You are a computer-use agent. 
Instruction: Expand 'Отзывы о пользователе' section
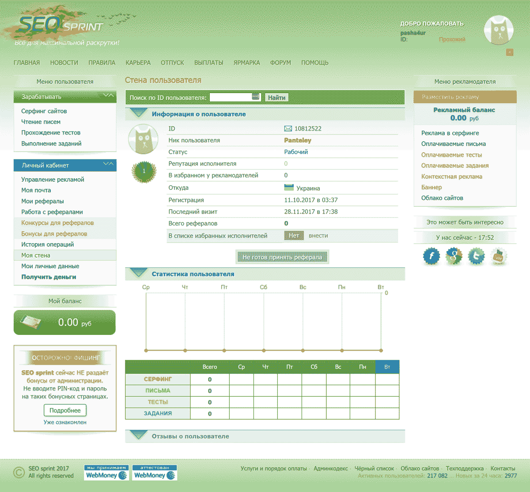[x=139, y=436]
